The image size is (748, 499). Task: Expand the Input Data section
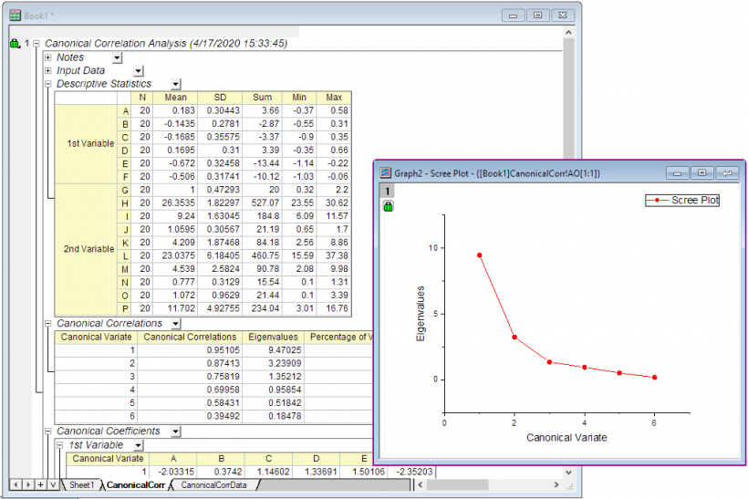[x=47, y=70]
